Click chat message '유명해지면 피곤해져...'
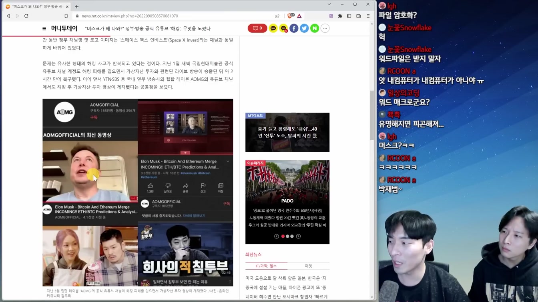Image resolution: width=538 pixels, height=302 pixels. coord(411,124)
